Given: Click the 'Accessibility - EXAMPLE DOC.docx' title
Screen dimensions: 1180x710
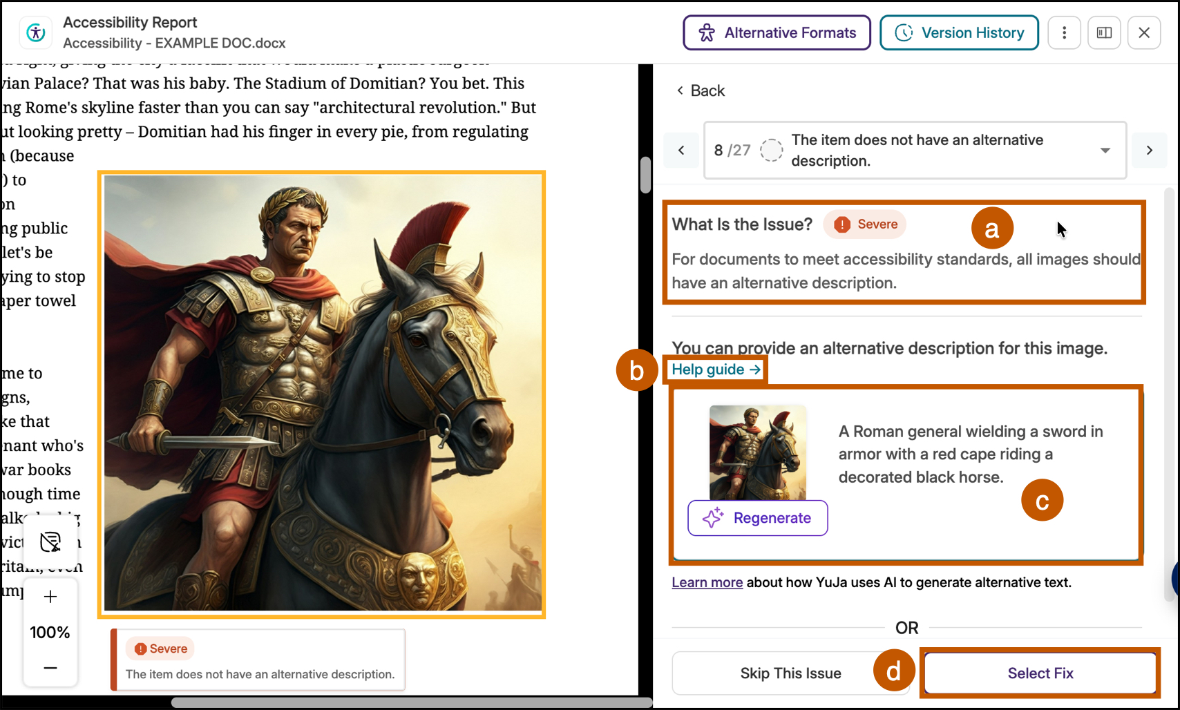Looking at the screenshot, I should (x=174, y=43).
